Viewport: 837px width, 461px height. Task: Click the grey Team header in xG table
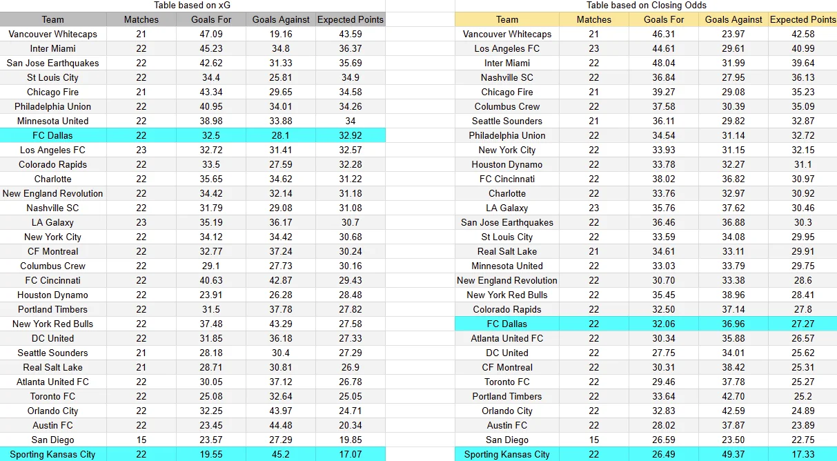(53, 19)
